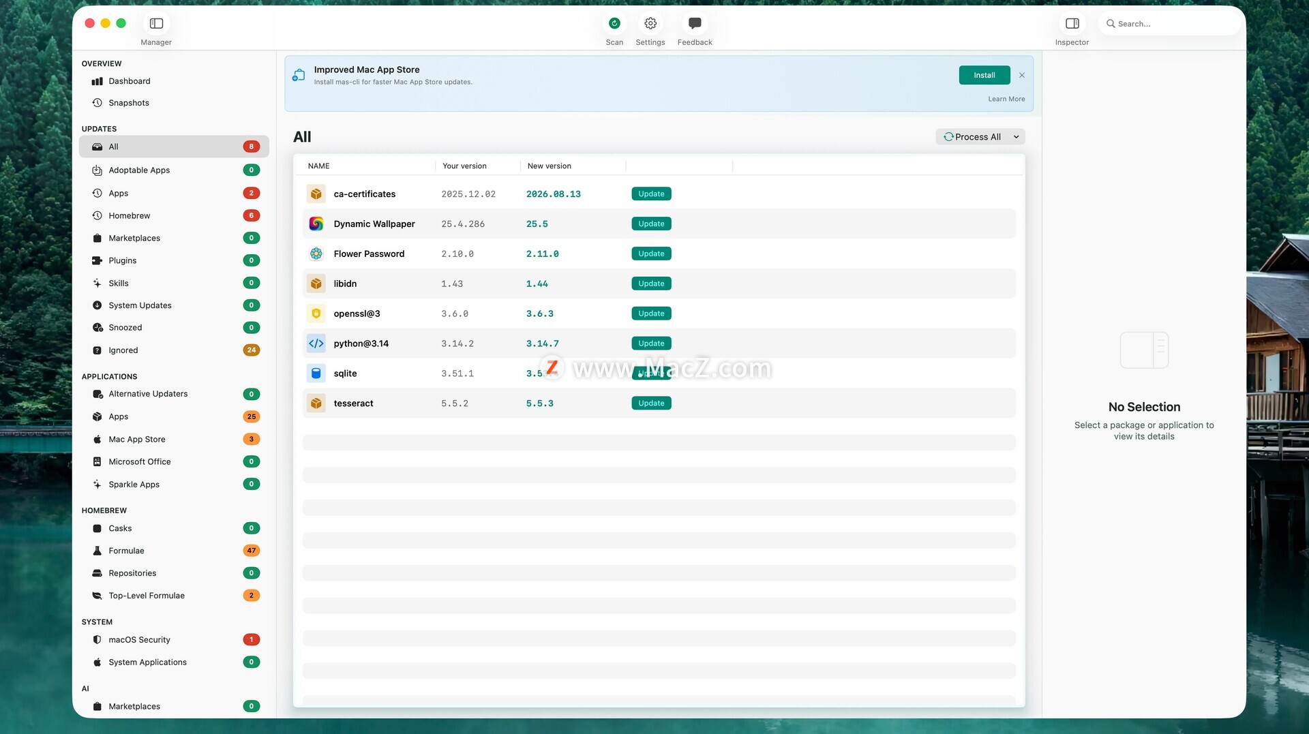This screenshot has height=734, width=1309.
Task: Update the tesseract package
Action: coord(651,403)
